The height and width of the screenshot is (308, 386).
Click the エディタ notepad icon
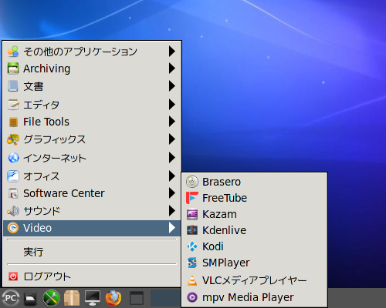point(13,105)
